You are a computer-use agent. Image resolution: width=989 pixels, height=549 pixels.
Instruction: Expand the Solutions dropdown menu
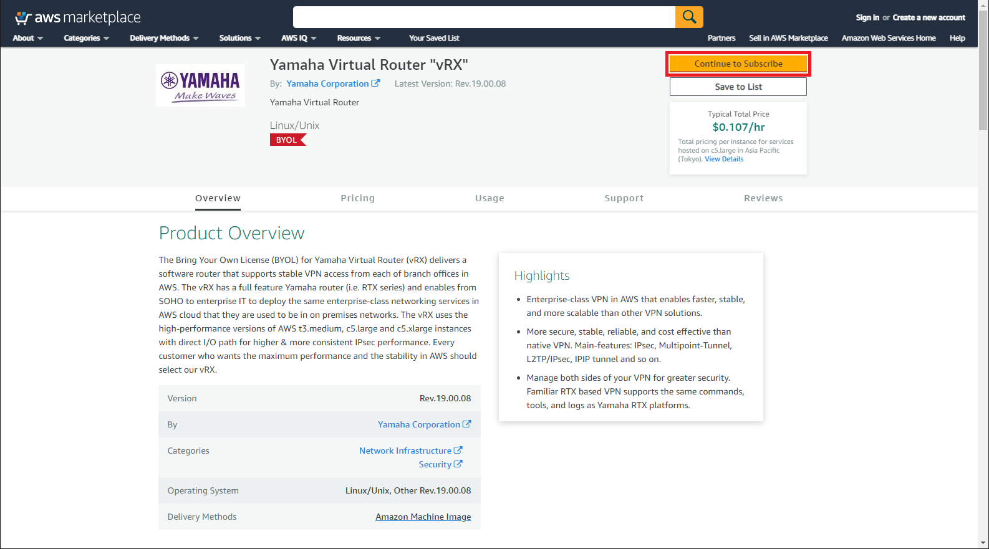tap(239, 38)
